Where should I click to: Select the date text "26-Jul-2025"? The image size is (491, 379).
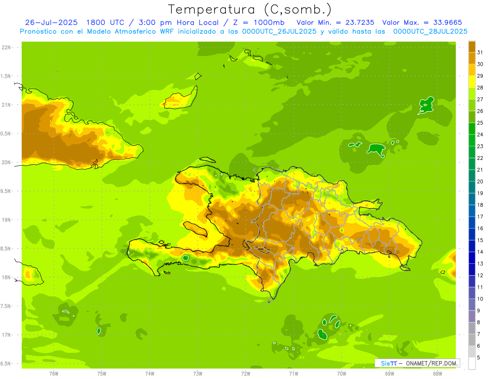52,22
